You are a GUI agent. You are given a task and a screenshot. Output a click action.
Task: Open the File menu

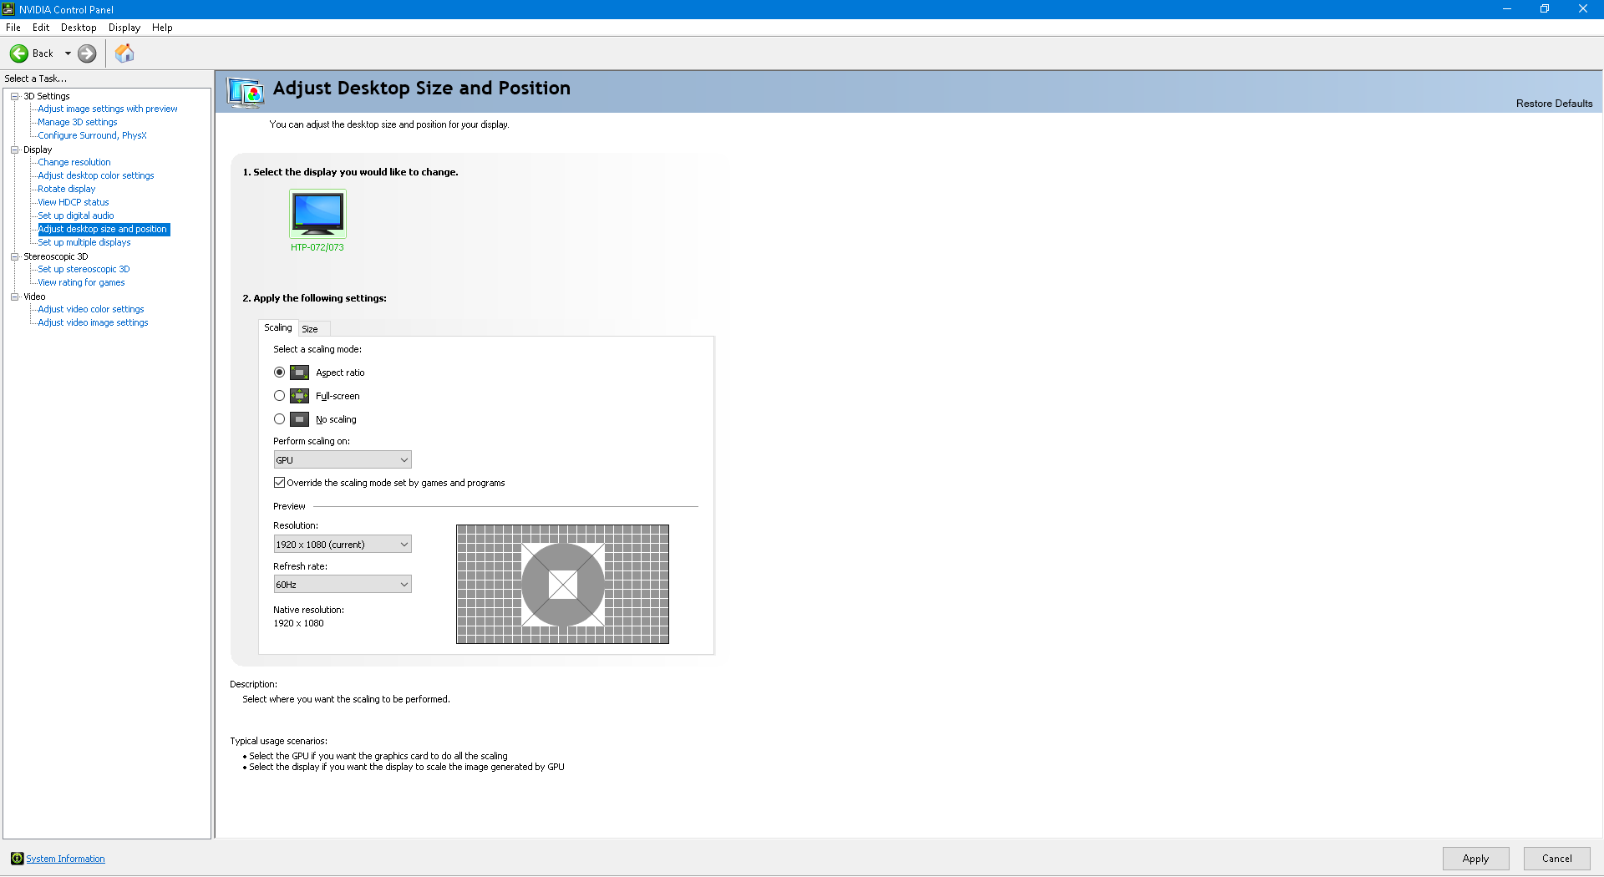point(13,28)
